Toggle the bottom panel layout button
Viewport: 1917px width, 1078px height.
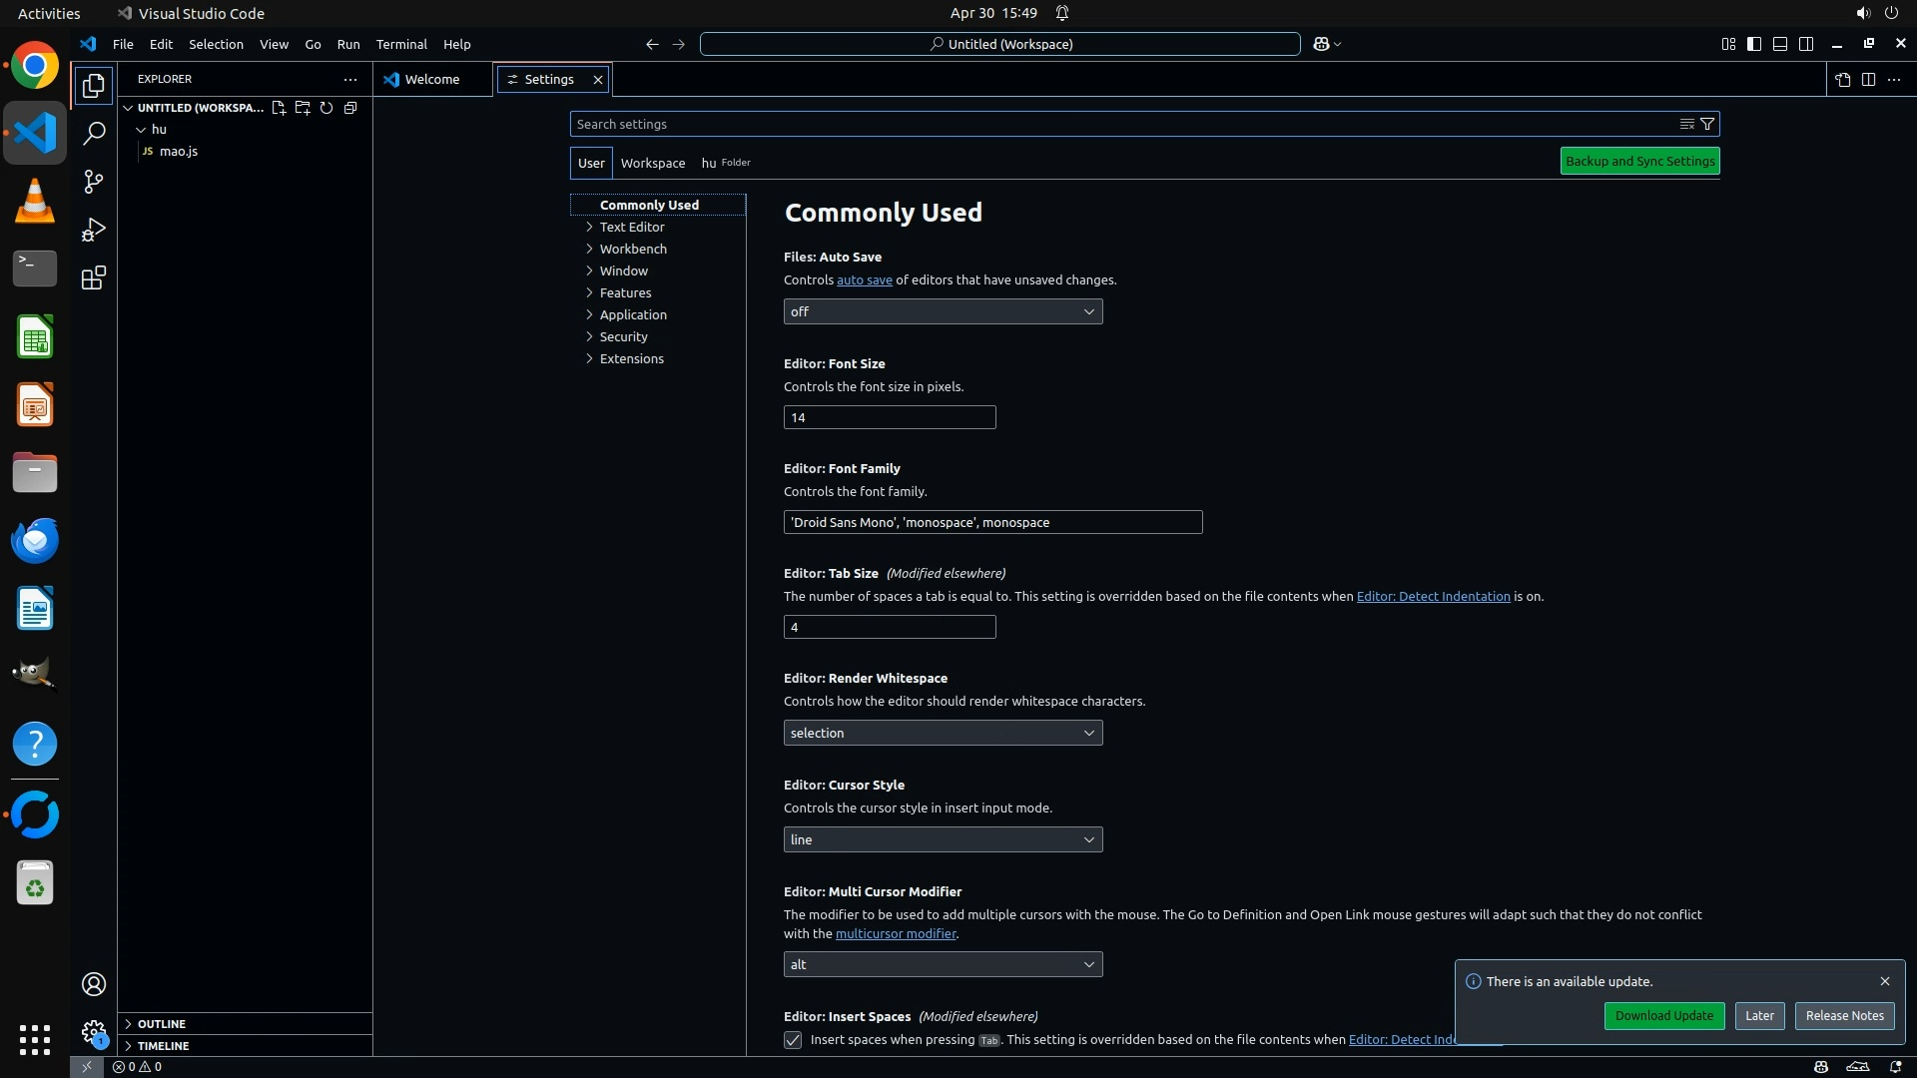click(x=1780, y=44)
